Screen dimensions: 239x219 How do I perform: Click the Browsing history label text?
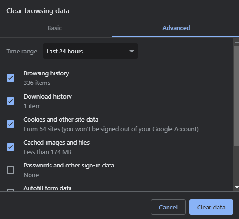46,73
